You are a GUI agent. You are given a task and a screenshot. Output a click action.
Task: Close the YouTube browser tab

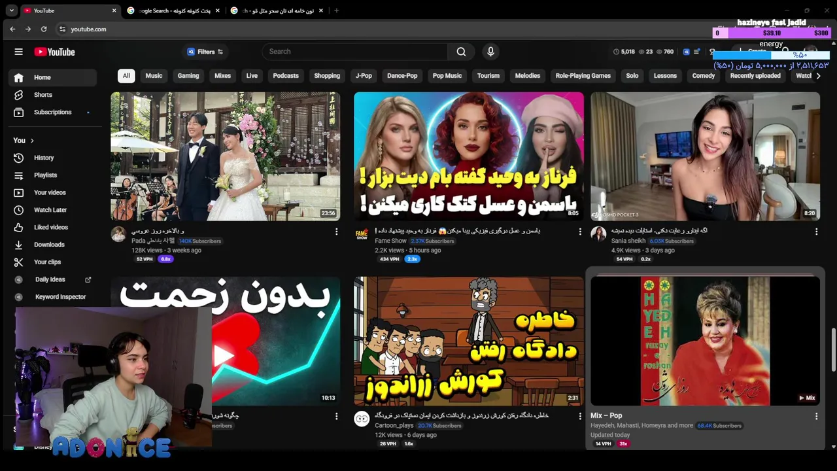click(114, 10)
